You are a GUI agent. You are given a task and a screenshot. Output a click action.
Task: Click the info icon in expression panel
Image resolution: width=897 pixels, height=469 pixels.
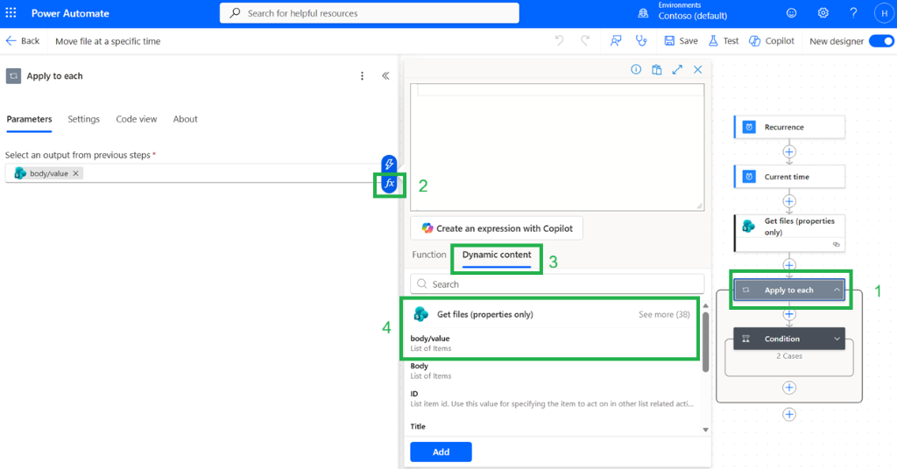(636, 70)
